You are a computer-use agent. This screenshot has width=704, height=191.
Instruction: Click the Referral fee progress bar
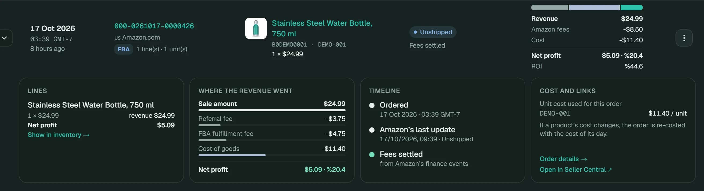(272, 125)
